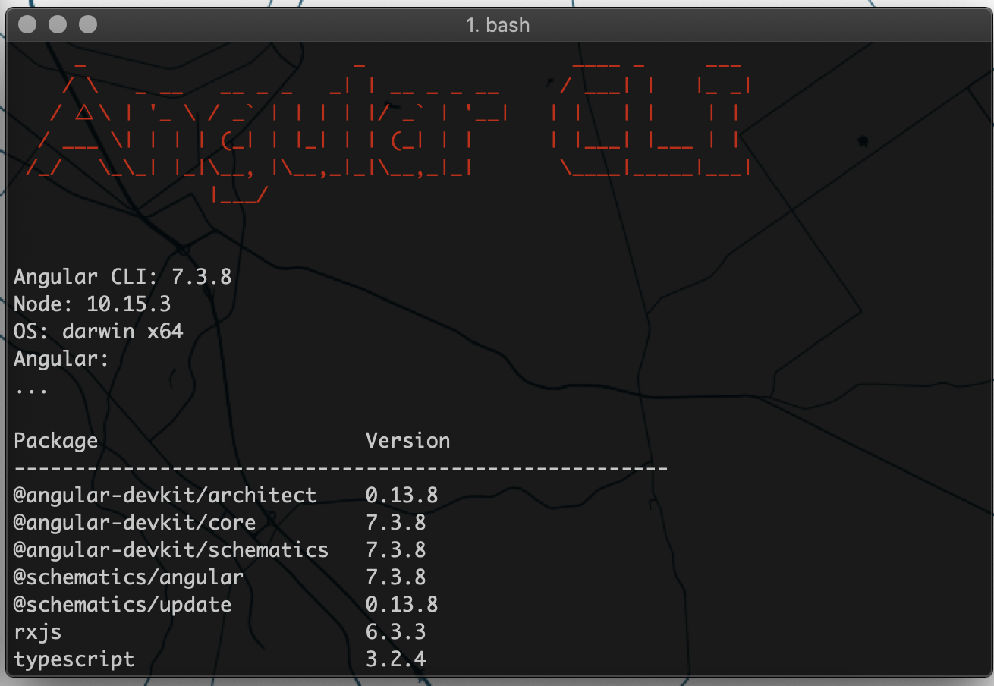Click '@angular-devkit/core' package name
The height and width of the screenshot is (686, 994).
[135, 523]
